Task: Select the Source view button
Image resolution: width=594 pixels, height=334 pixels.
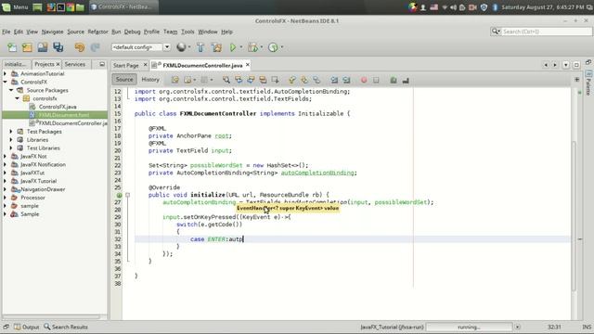Action: [x=124, y=80]
